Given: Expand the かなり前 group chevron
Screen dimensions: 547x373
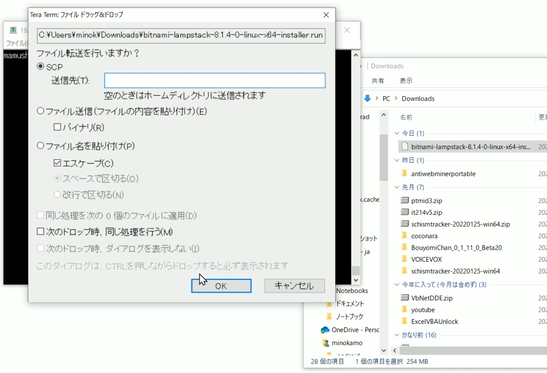Looking at the screenshot, I should pyautogui.click(x=397, y=335).
